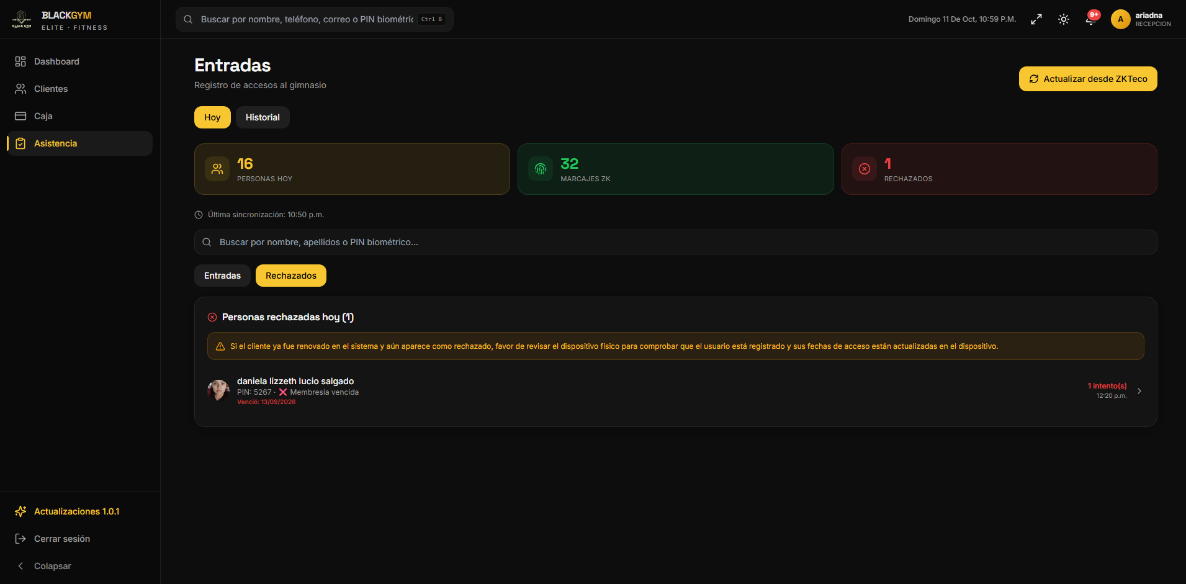Show the Entradas list filter
This screenshot has height=584, width=1186.
(222, 276)
